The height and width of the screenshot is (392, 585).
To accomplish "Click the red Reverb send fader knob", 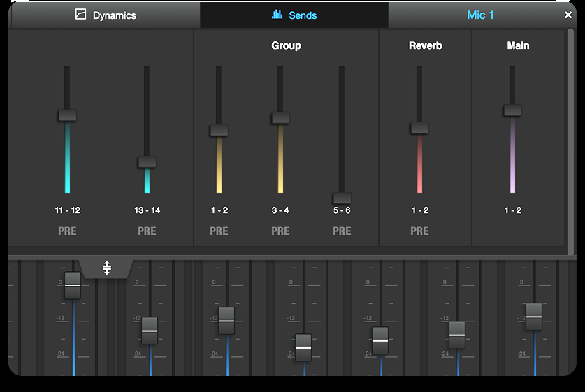I will point(419,128).
